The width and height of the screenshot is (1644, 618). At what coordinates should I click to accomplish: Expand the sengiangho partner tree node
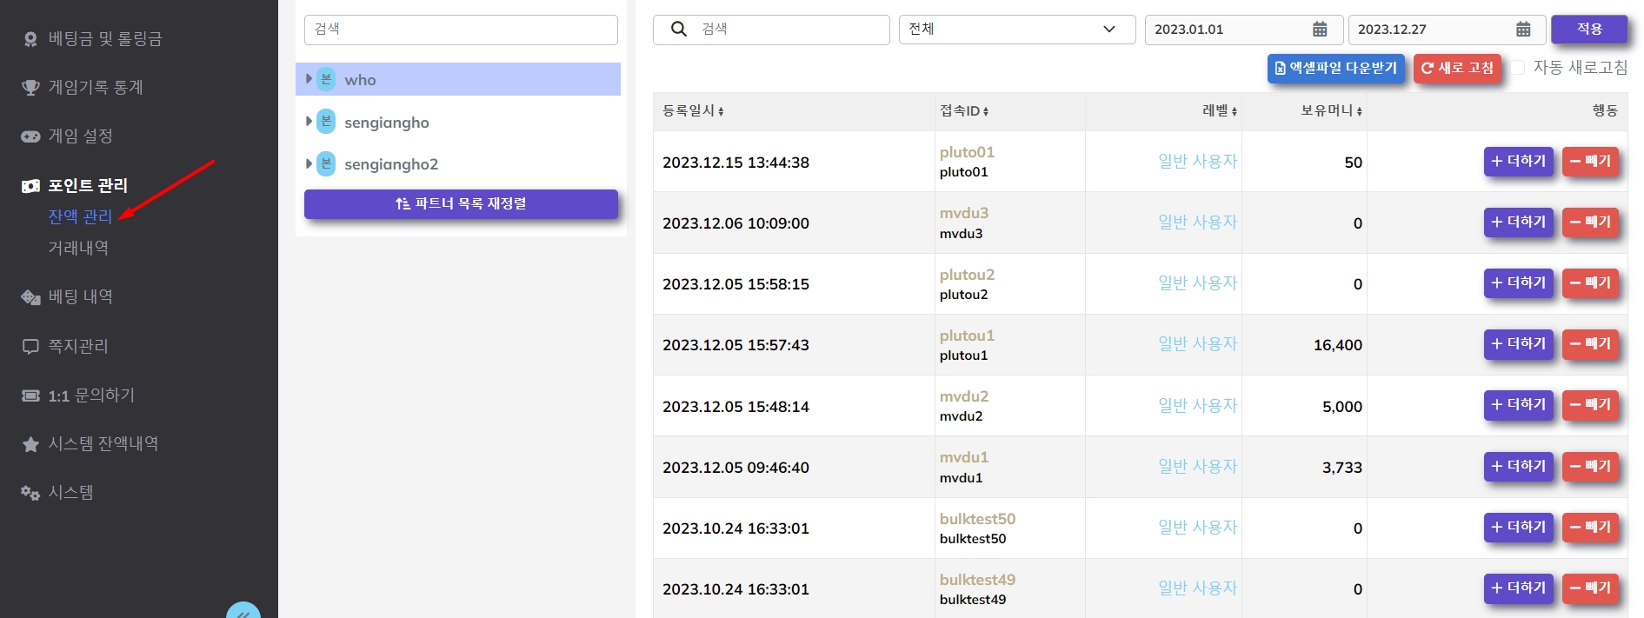[309, 122]
